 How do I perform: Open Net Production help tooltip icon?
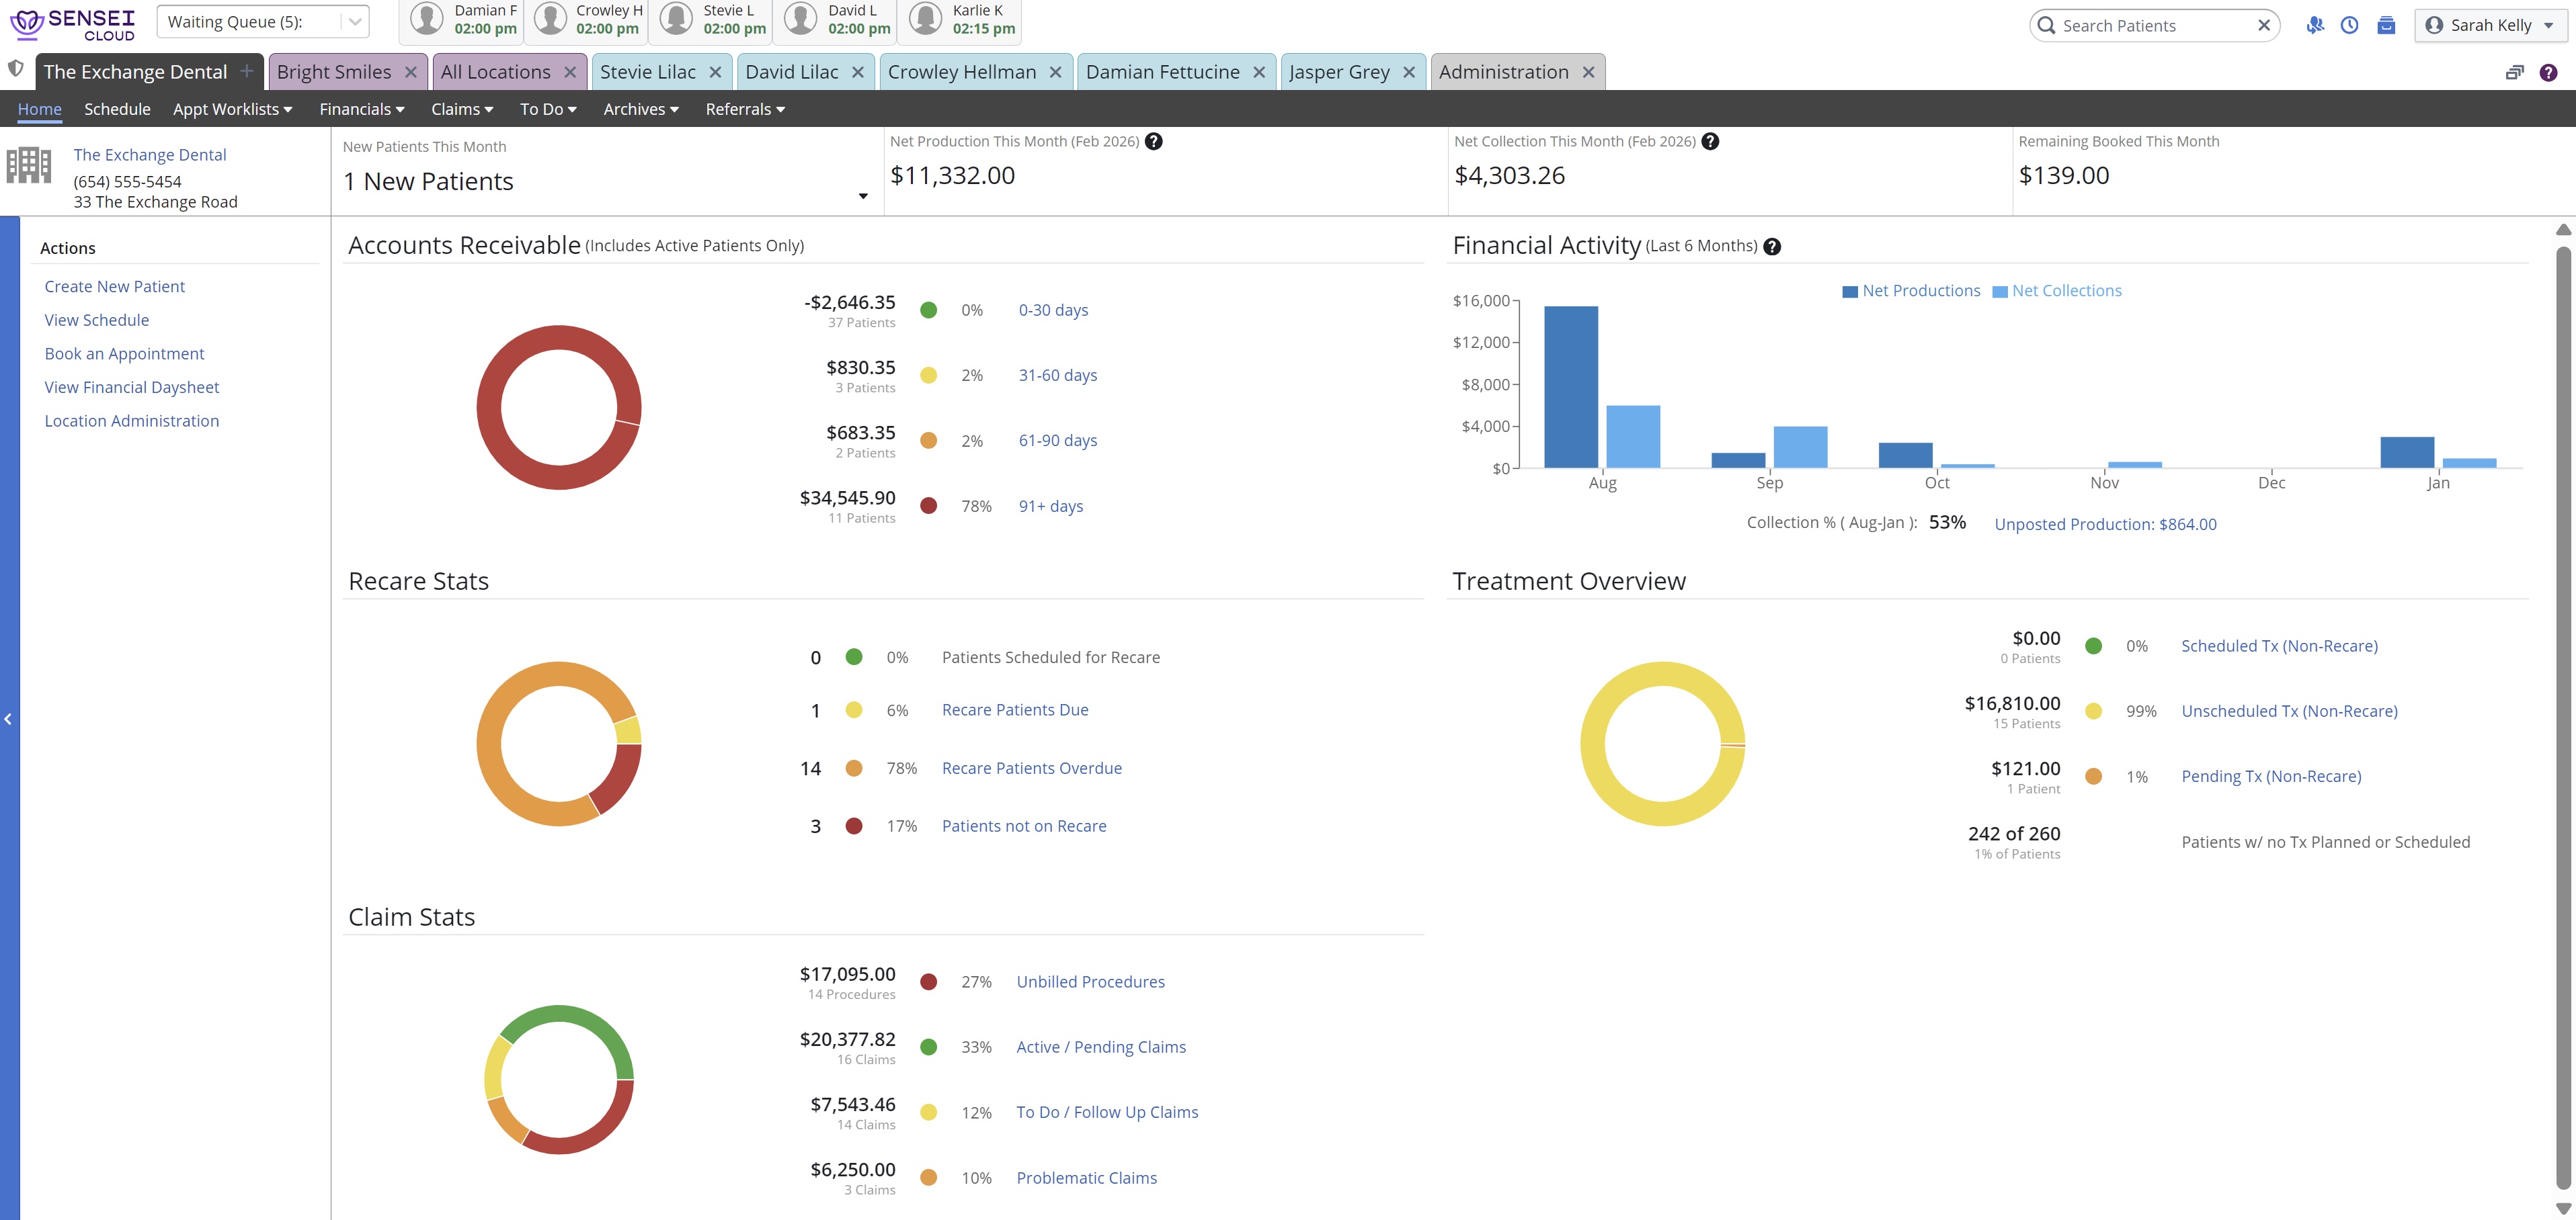click(1153, 141)
